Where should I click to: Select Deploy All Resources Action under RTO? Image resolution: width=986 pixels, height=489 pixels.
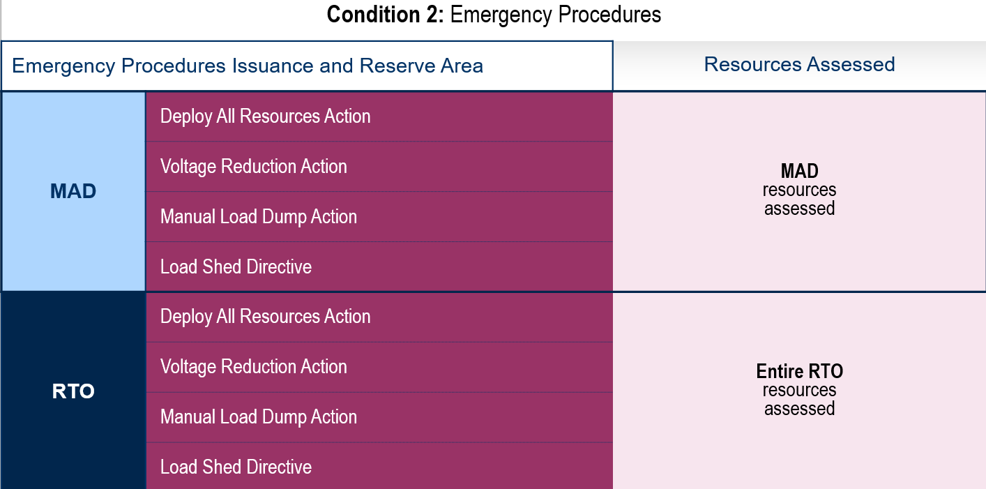pyautogui.click(x=265, y=317)
